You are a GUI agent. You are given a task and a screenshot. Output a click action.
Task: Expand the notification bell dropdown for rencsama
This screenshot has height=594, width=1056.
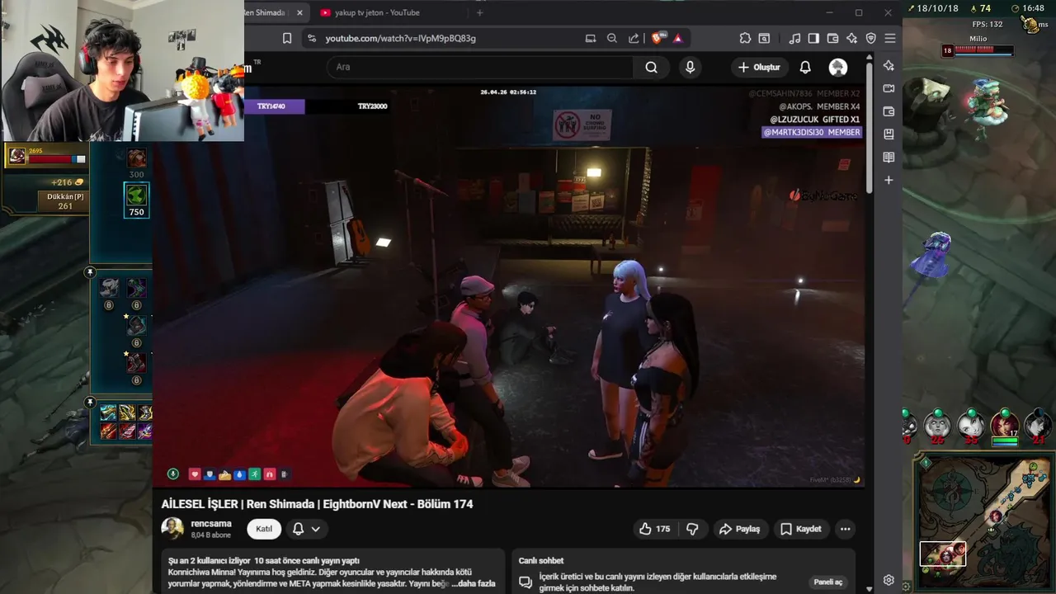306,529
